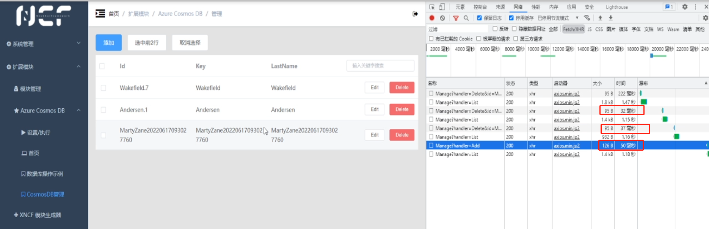Open network panel settings gear icon
The width and height of the screenshot is (709, 229).
(x=705, y=18)
